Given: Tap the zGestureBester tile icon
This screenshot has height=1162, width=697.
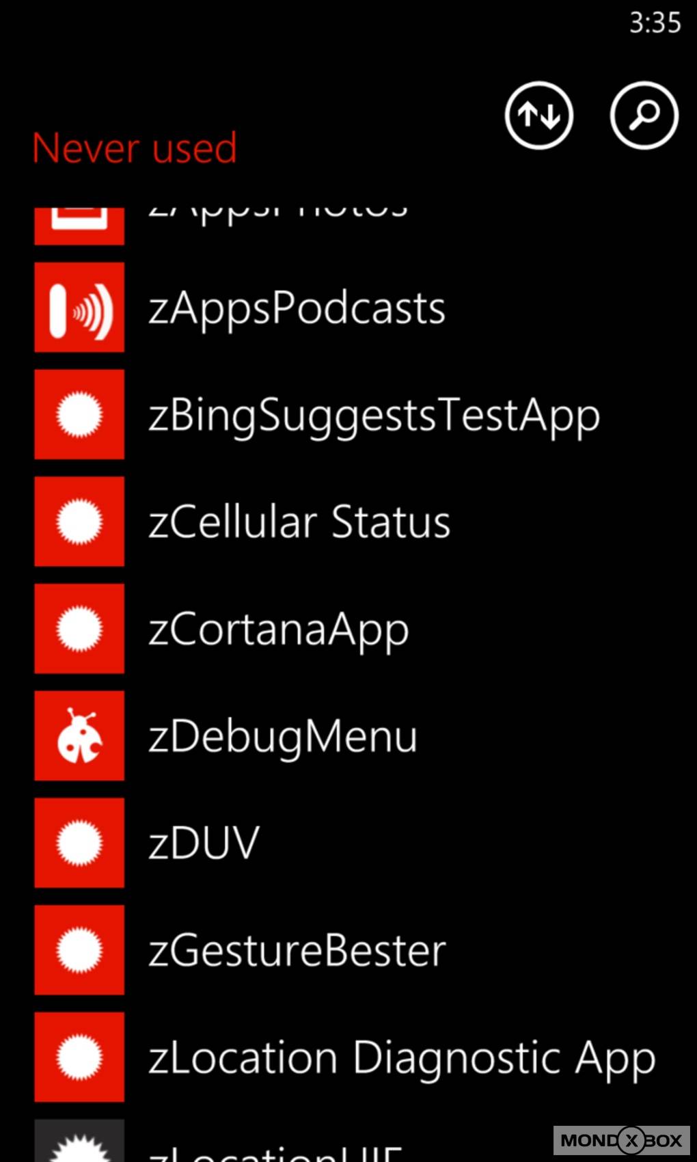Looking at the screenshot, I should pos(79,950).
